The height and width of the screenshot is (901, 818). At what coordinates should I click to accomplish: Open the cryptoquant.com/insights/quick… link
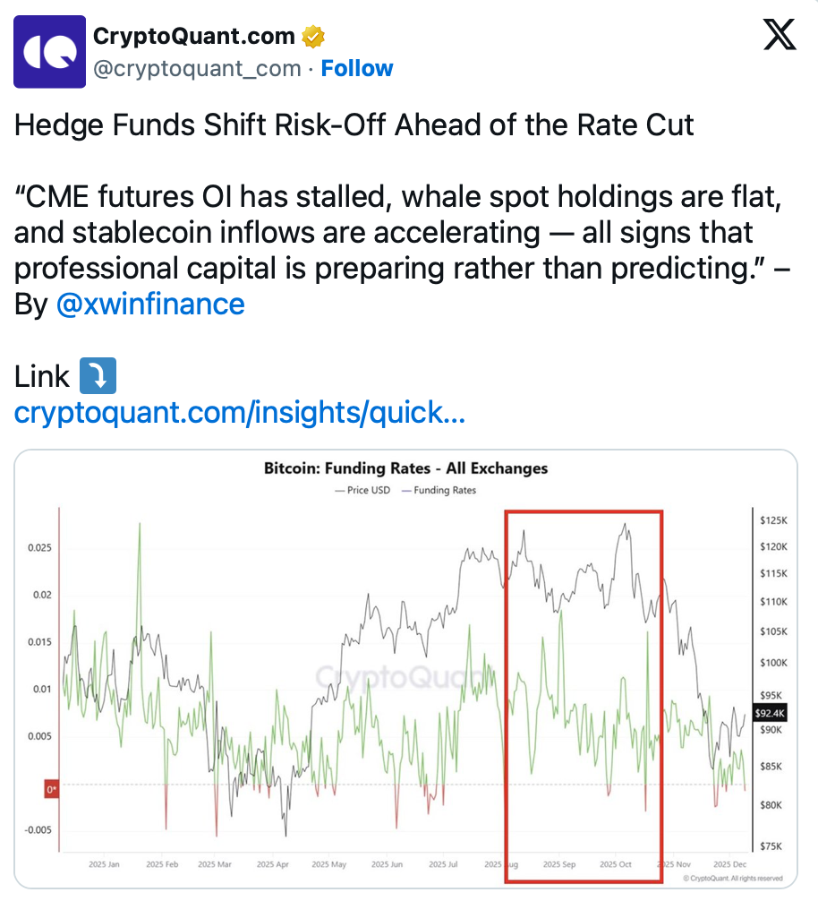tap(240, 413)
